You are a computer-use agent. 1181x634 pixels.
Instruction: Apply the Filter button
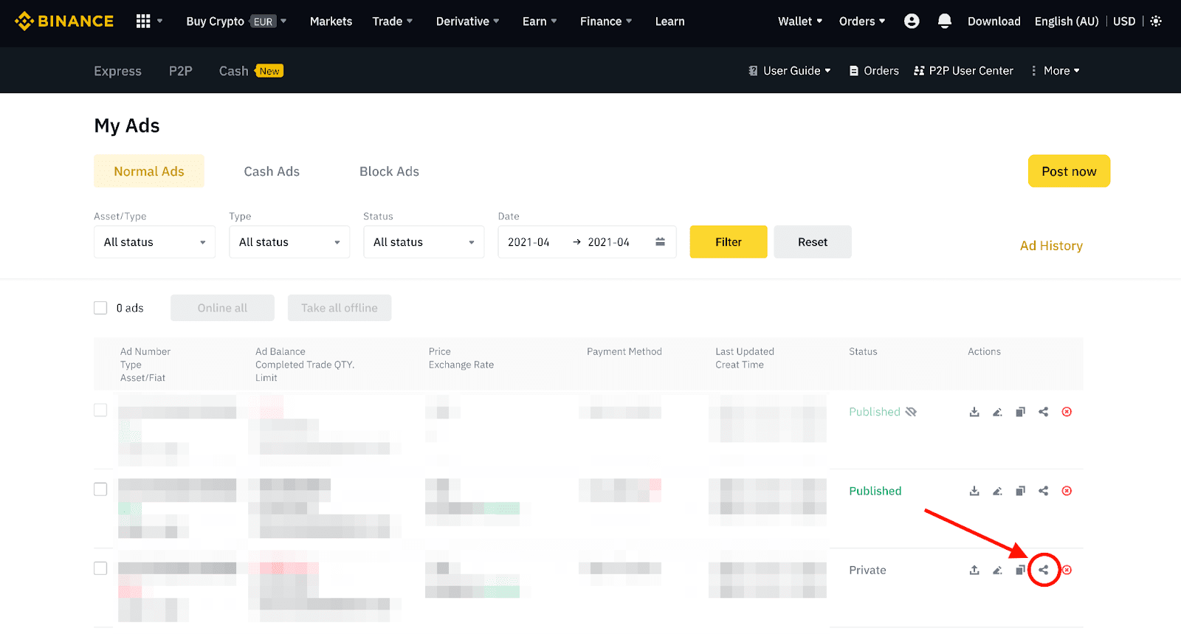click(x=729, y=242)
